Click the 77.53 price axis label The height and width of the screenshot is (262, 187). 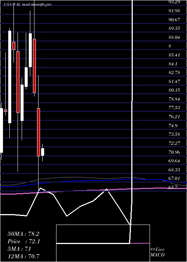tap(174, 108)
